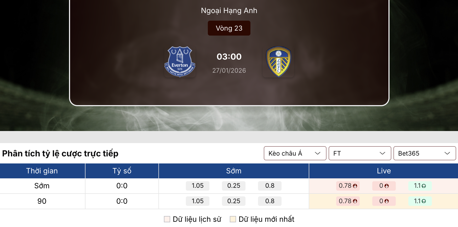Click red down arrow beside 0 in 90 row
This screenshot has height=227, width=458.
pyautogui.click(x=387, y=201)
